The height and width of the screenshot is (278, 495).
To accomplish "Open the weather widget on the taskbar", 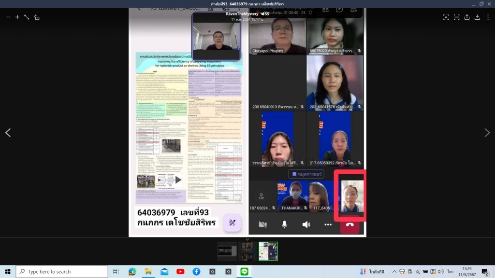I will (372, 271).
